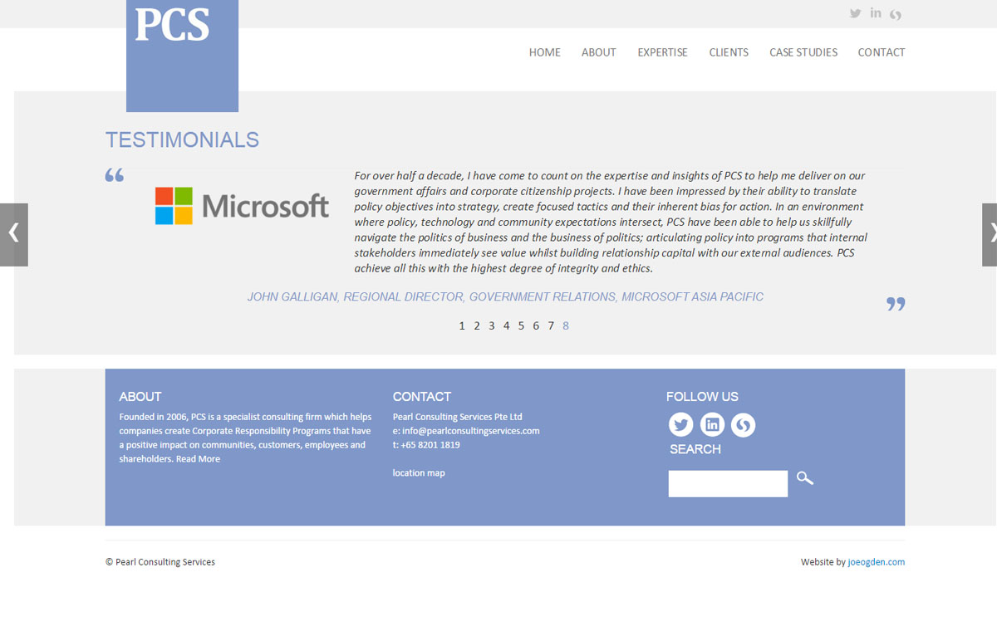The image size is (997, 631).
Task: Open the Case Studies menu item
Action: click(803, 52)
